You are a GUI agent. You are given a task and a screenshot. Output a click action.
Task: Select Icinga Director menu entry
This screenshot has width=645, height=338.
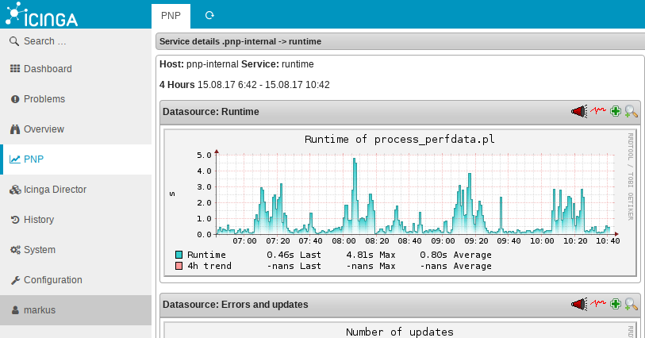tap(75, 190)
